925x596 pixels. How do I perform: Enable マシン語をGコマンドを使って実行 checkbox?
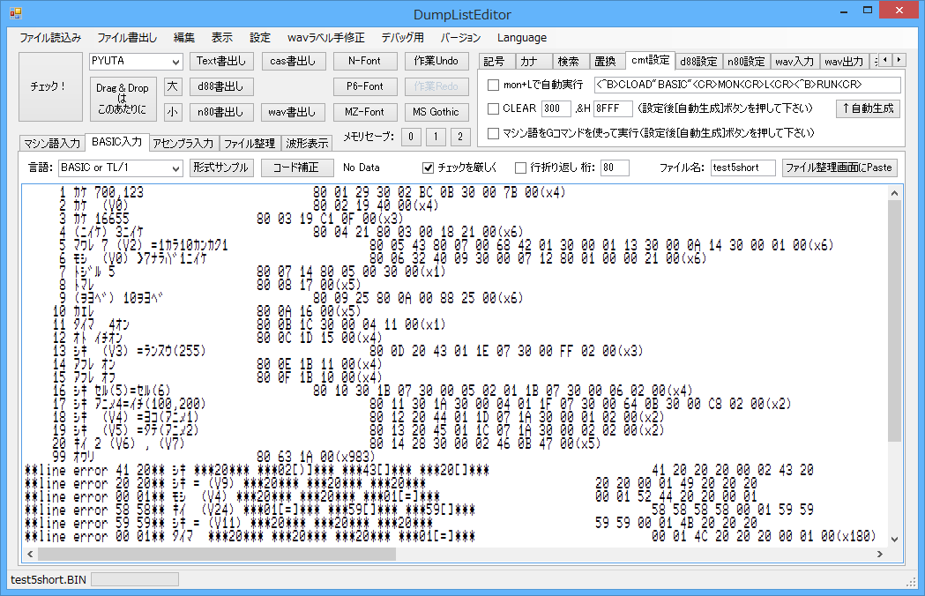click(x=493, y=133)
